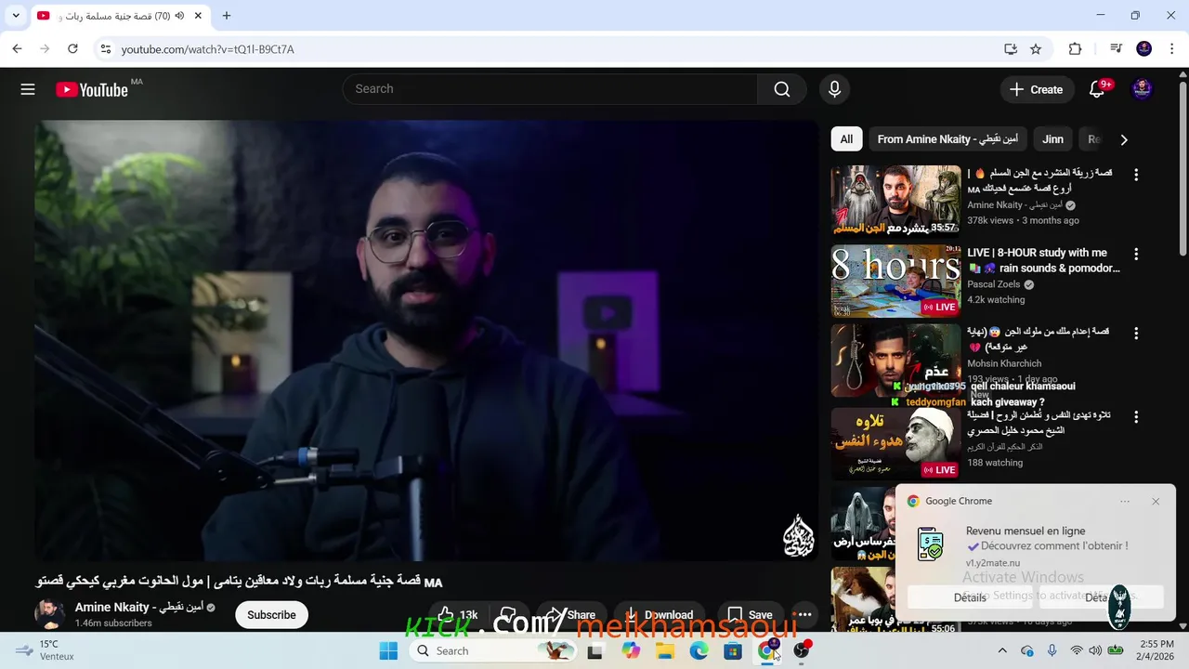
Task: Subscribe to Amine Nkaity channel
Action: point(271,614)
